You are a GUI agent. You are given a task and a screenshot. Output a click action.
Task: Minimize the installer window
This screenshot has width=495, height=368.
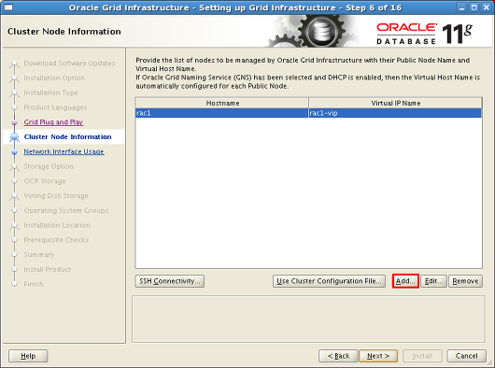pos(462,7)
